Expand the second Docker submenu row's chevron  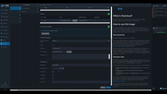pyautogui.click(x=20, y=11)
